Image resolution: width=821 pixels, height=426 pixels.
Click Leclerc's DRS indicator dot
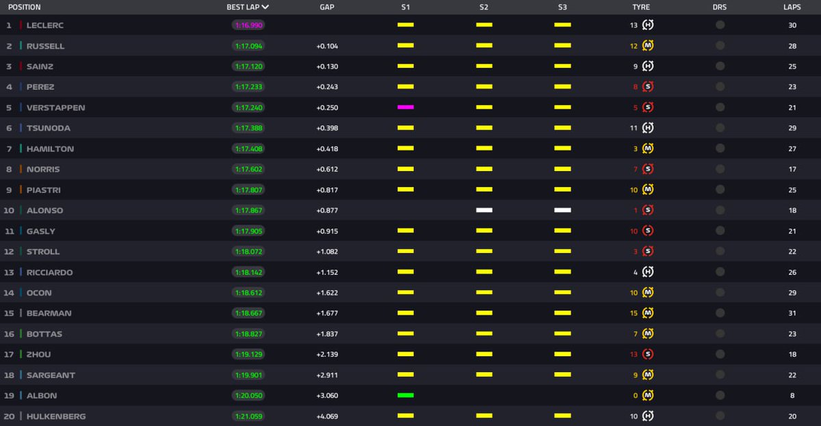[720, 25]
